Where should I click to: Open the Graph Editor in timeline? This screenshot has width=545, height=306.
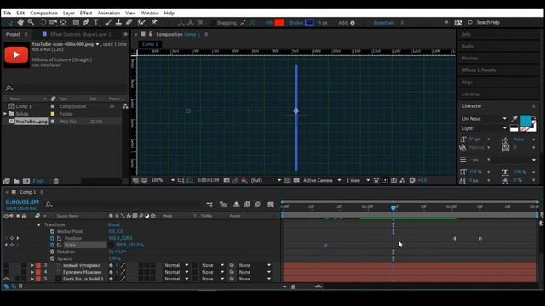point(271,205)
